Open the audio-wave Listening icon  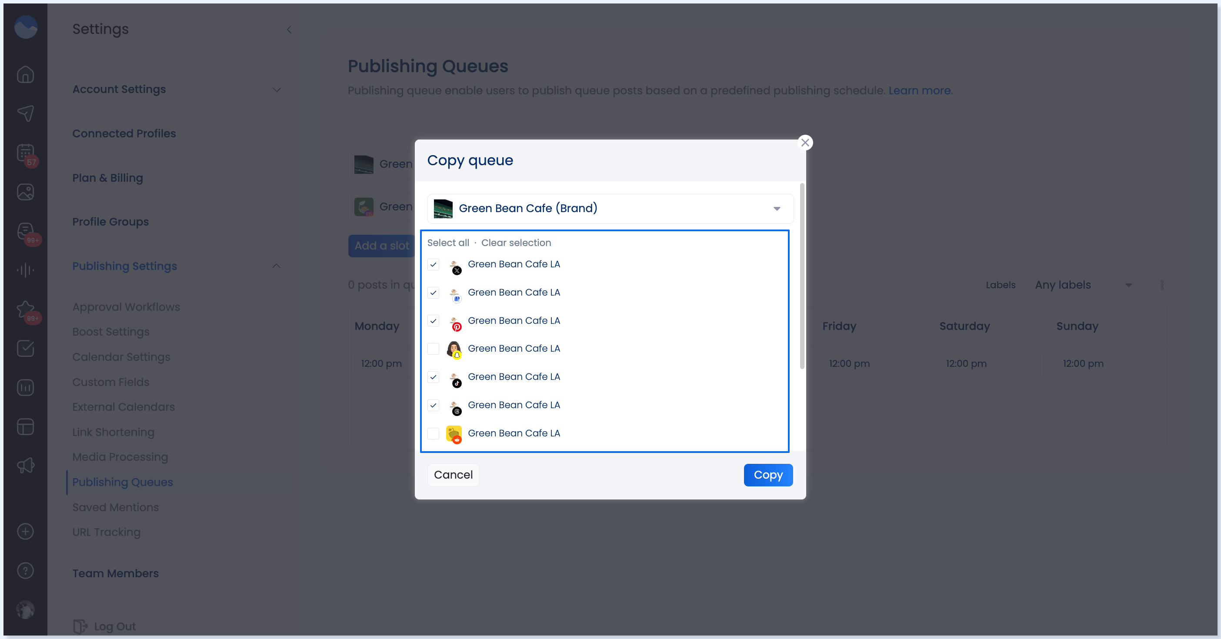[25, 270]
